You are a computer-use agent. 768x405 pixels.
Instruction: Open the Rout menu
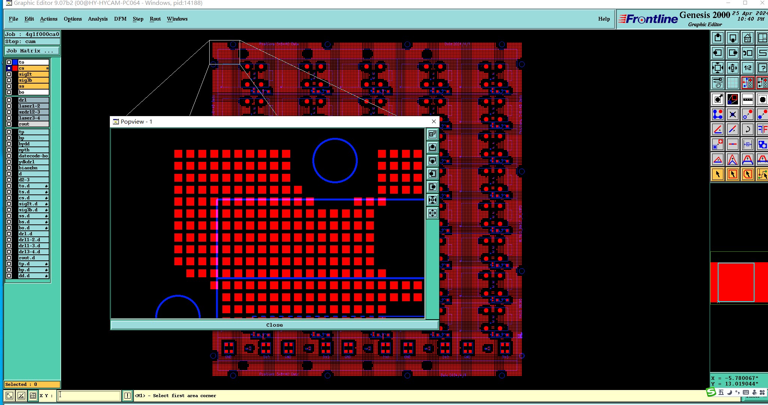tap(155, 19)
